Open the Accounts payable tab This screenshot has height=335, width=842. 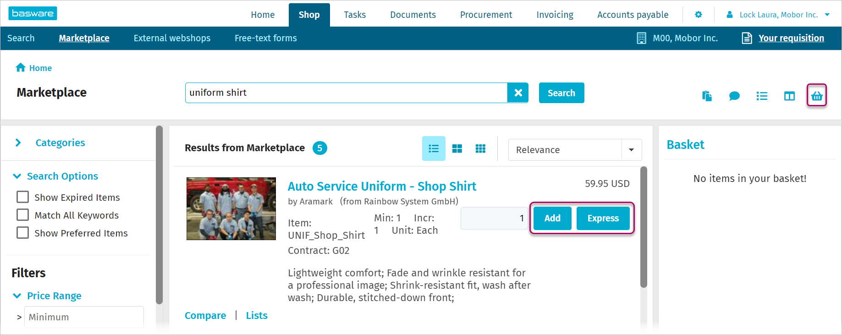coord(633,15)
